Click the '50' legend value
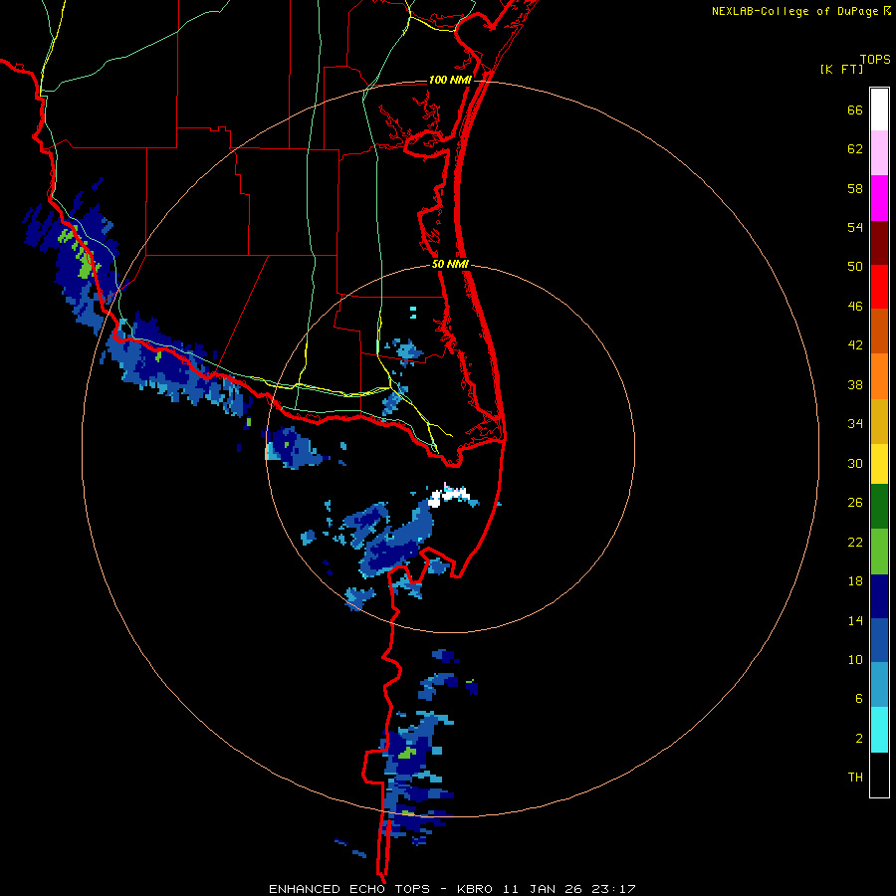The width and height of the screenshot is (896, 896). [855, 267]
